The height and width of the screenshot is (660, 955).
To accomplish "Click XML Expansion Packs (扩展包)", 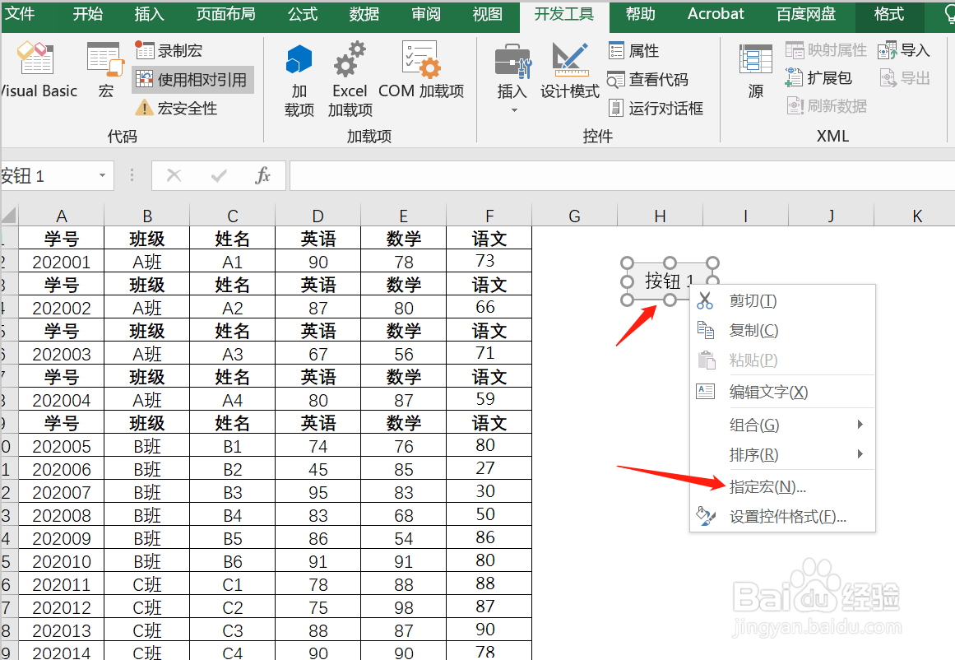I will (x=818, y=78).
